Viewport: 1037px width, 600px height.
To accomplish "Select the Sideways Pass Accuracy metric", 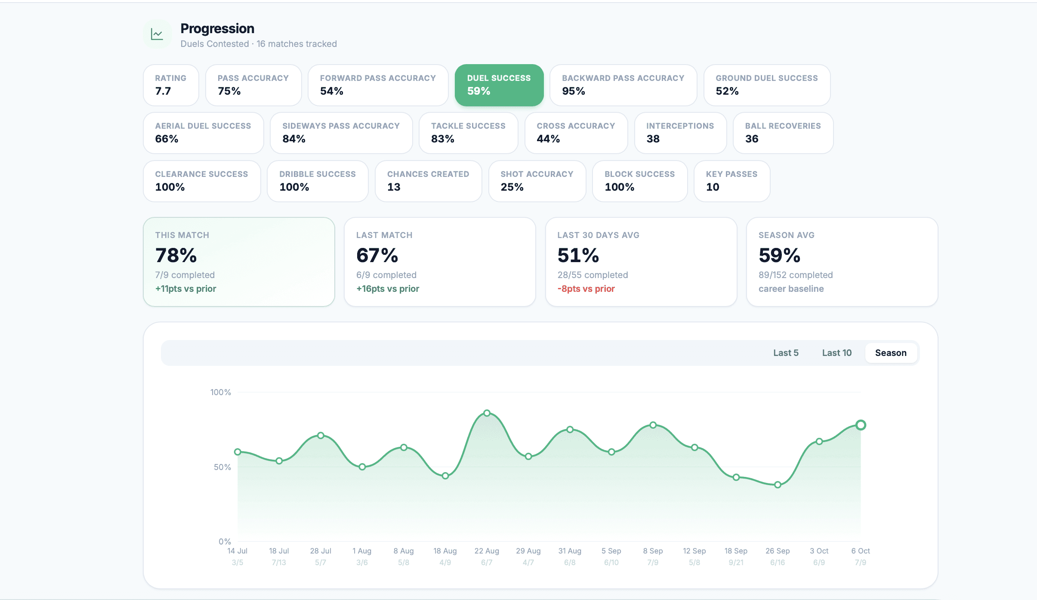I will point(341,133).
